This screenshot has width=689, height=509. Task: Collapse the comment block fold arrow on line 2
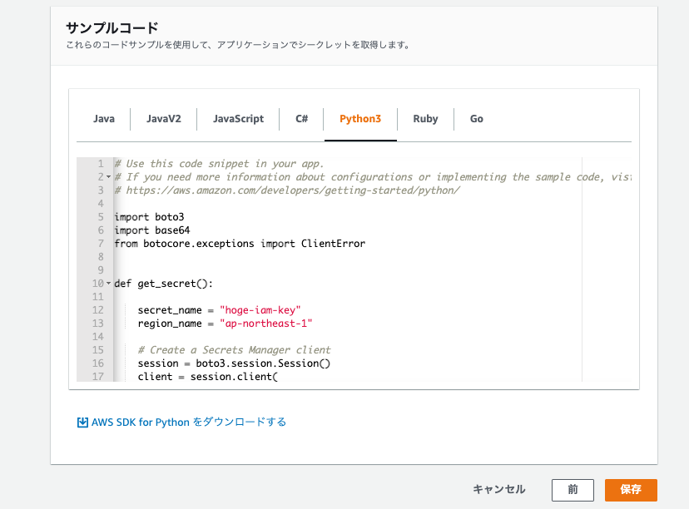(x=107, y=176)
